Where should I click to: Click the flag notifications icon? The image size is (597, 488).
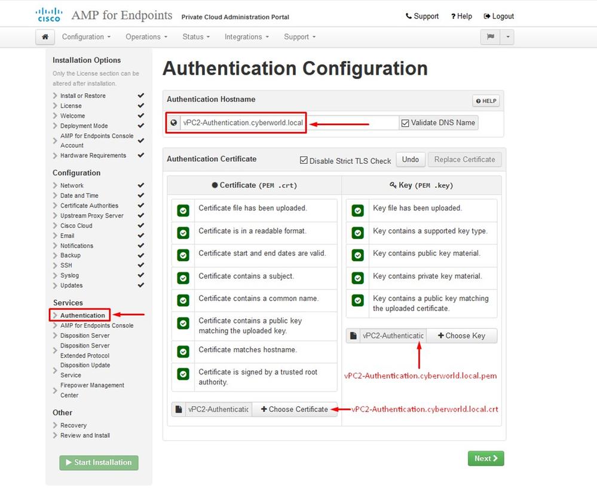pos(491,37)
